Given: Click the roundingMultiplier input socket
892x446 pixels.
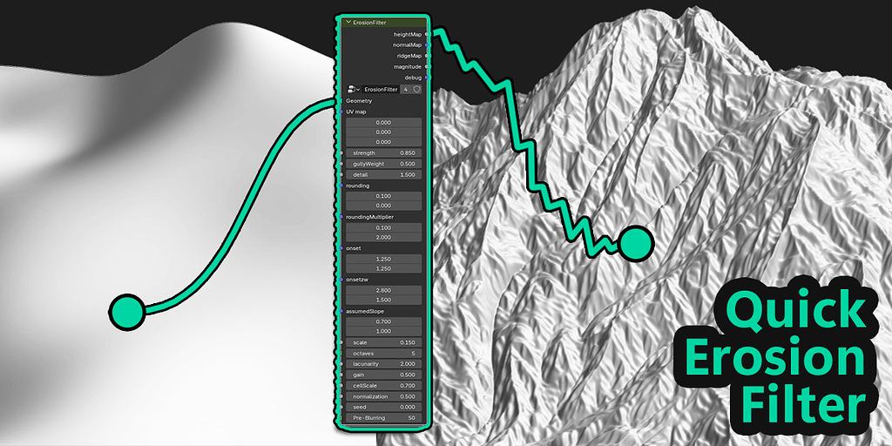Looking at the screenshot, I should pos(341,217).
